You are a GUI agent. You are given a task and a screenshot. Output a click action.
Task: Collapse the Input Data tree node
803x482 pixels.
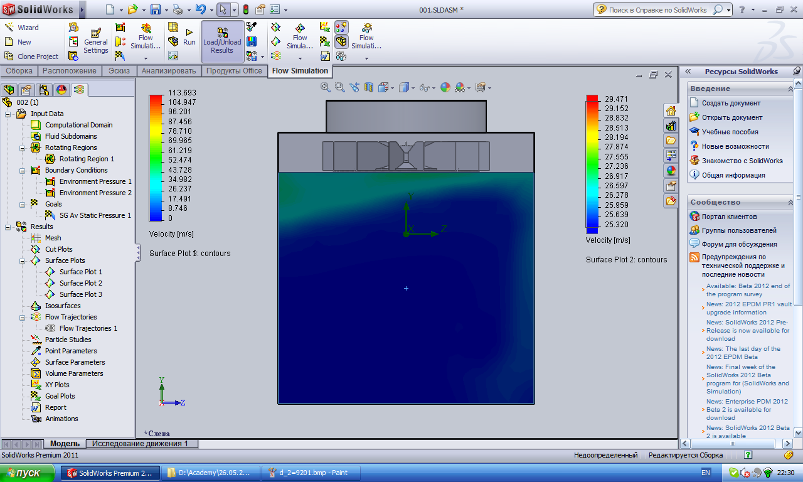(x=8, y=114)
